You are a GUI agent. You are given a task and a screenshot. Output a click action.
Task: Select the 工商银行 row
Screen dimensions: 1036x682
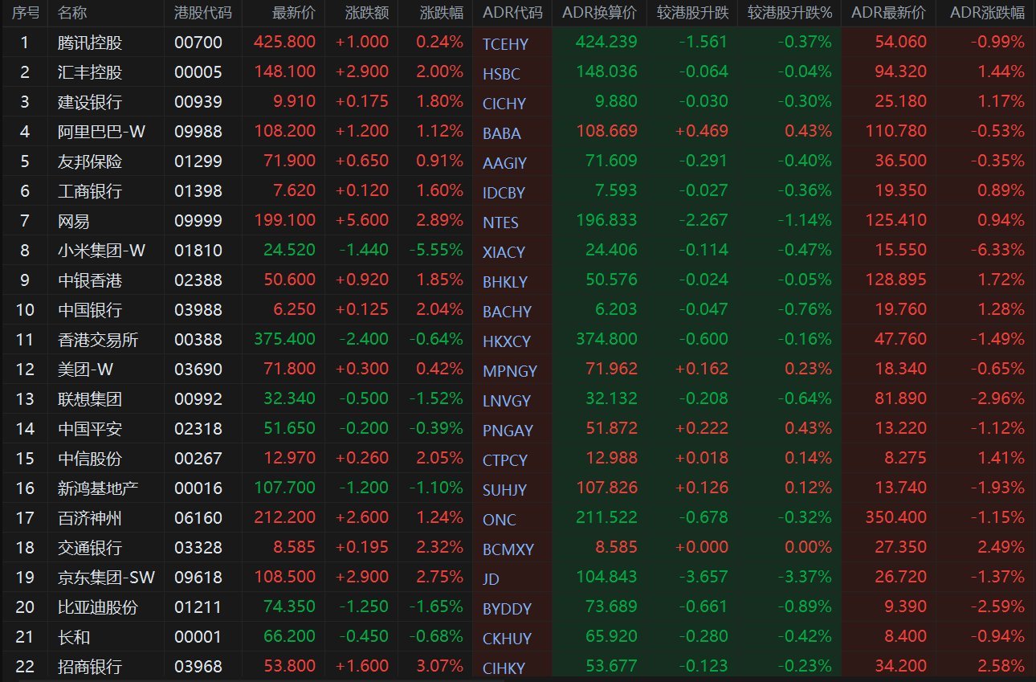[x=518, y=190]
